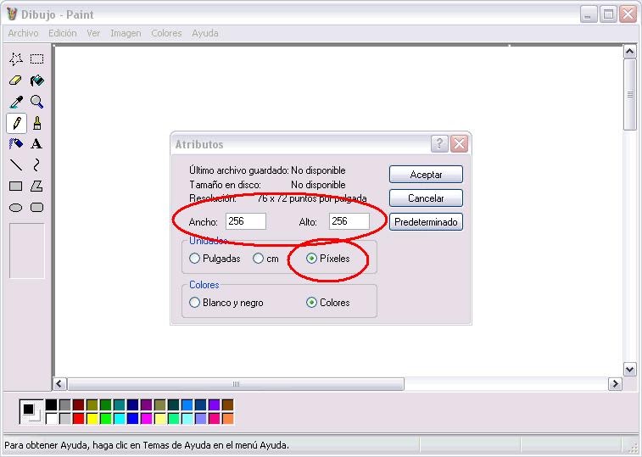Choose the Ellipse tool
Image resolution: width=642 pixels, height=457 pixels.
16,208
